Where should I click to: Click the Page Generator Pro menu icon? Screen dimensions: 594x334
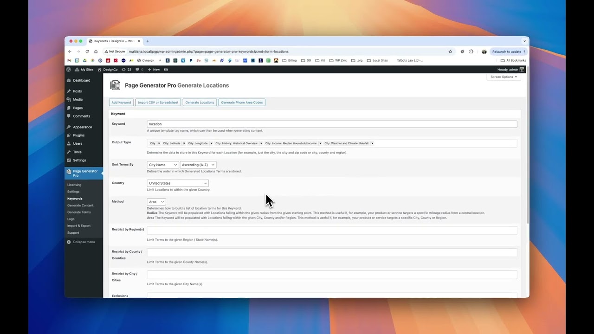pos(69,171)
